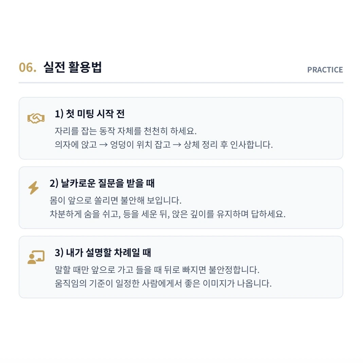Click the handshake icon in the first card
The height and width of the screenshot is (363, 363).
36,118
